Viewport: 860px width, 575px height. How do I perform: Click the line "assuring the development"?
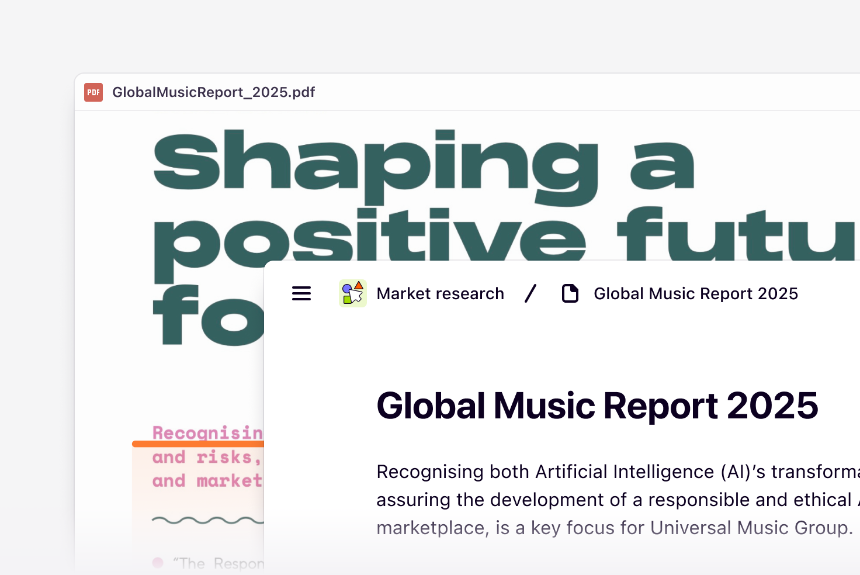[x=613, y=500]
